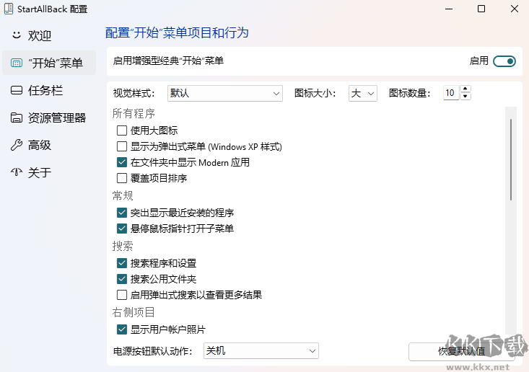This screenshot has width=529, height=372.
Task: Switch to the 任务栏 section
Action: [45, 91]
